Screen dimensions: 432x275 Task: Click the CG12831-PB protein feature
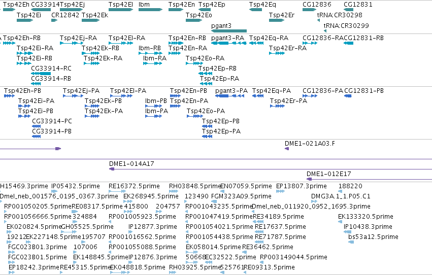click(x=348, y=96)
